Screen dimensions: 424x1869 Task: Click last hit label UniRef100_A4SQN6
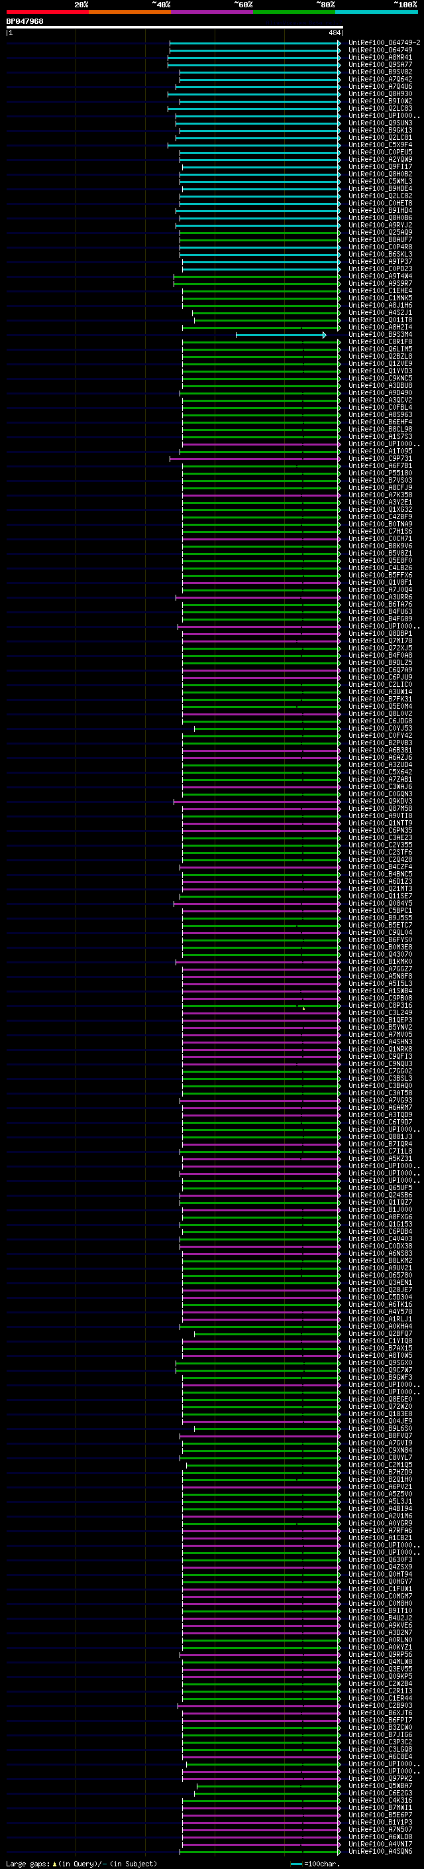click(380, 1851)
